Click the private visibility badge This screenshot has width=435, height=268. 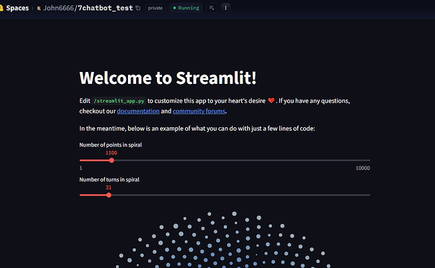tap(155, 8)
